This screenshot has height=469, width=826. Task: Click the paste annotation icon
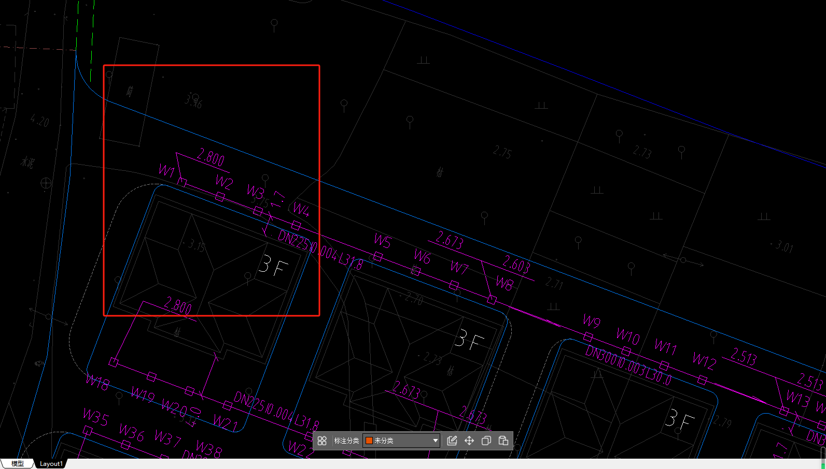tap(503, 441)
